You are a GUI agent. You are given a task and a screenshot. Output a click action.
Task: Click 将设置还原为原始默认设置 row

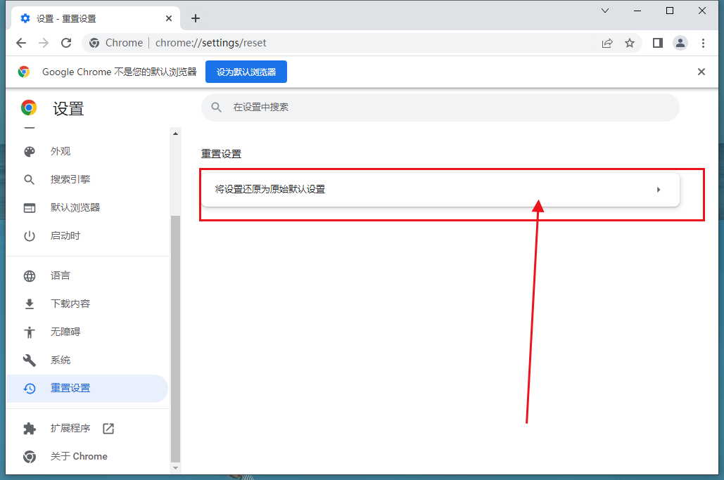tap(440, 190)
